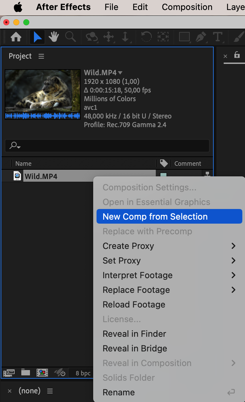
Task: Click the project search field
Action: (x=107, y=146)
